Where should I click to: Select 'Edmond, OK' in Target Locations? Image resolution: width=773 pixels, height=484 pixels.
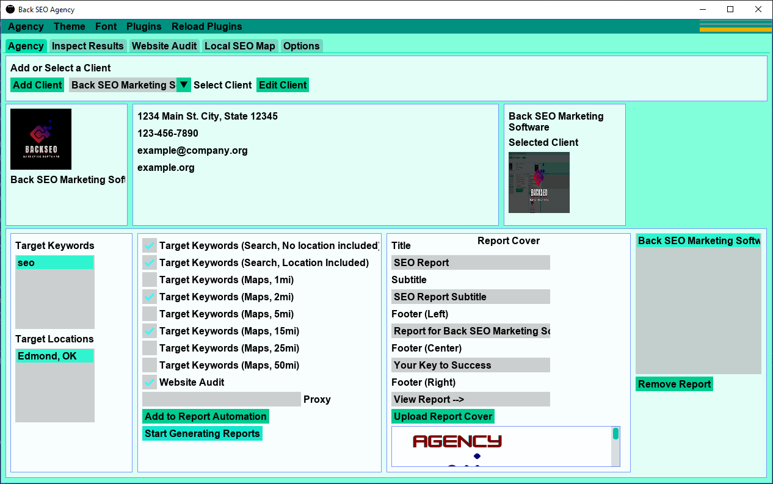tap(55, 356)
